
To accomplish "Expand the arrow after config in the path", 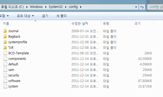I will tap(81, 7).
